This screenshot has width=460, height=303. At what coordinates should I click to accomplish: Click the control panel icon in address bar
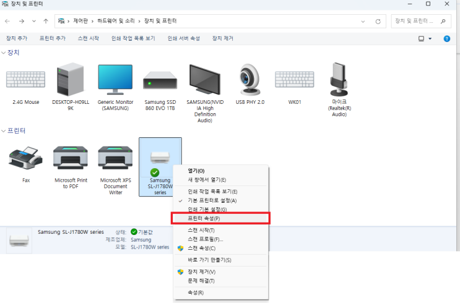click(x=61, y=21)
